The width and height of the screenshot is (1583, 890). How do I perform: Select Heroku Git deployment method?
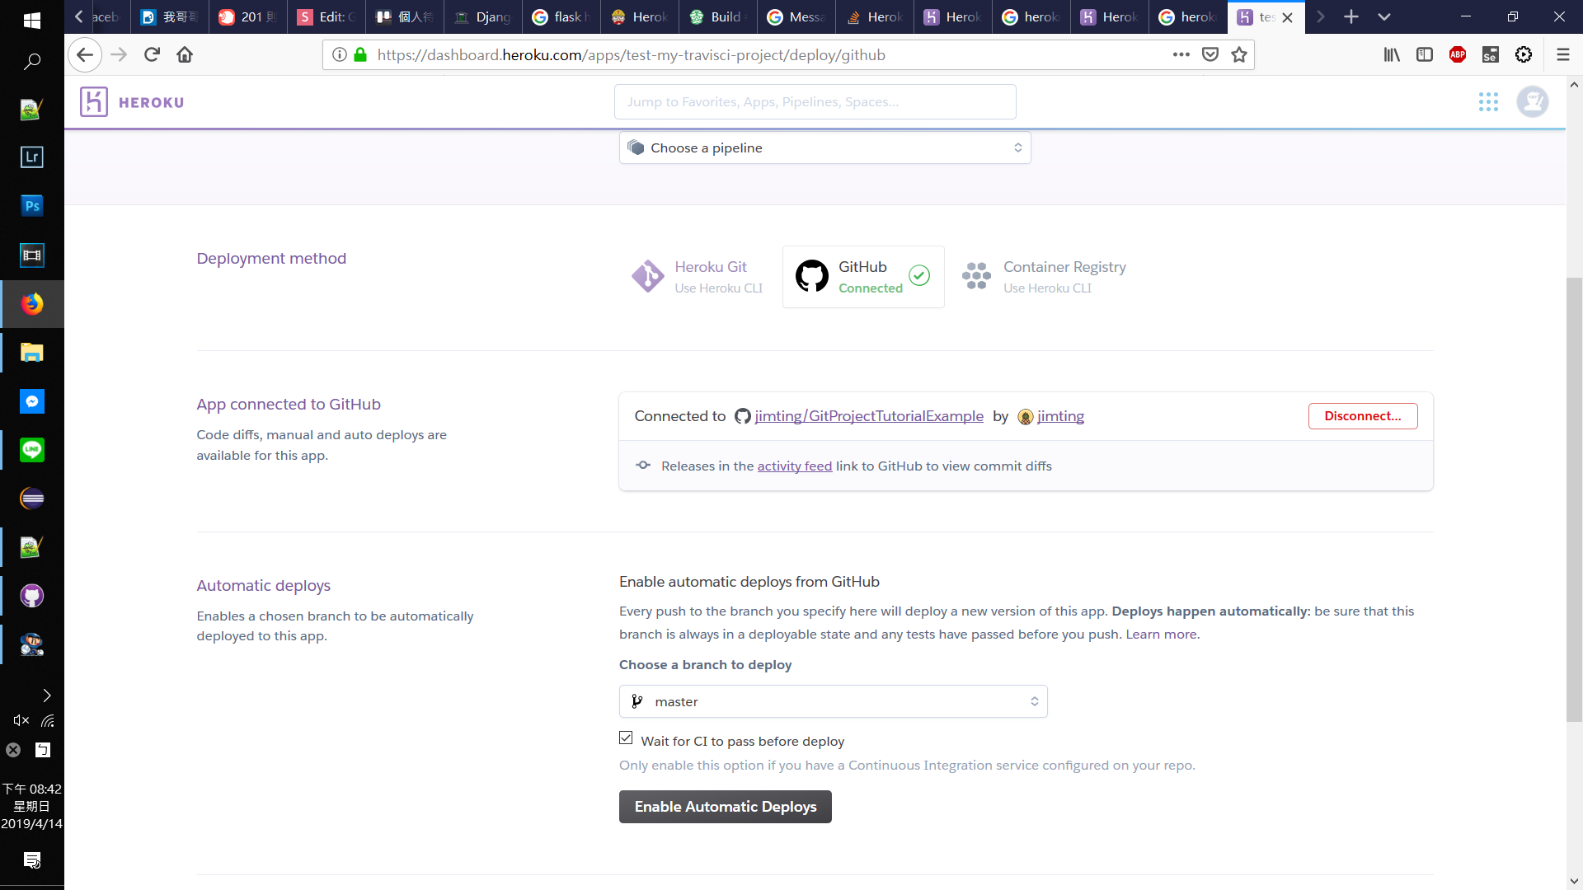click(698, 277)
